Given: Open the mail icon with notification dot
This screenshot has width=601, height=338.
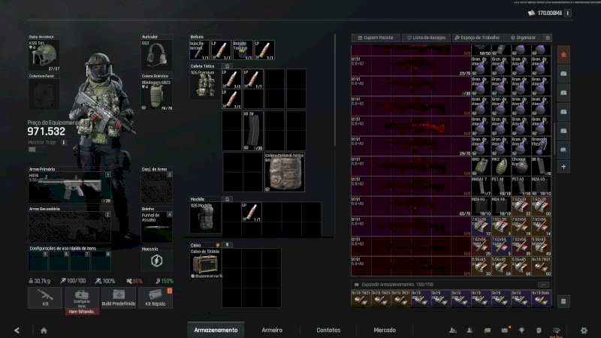Looking at the screenshot, I should coord(505,330).
